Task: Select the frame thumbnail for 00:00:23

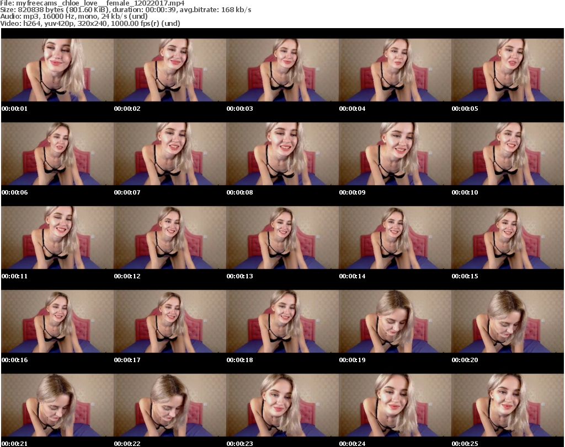Action: click(282, 405)
